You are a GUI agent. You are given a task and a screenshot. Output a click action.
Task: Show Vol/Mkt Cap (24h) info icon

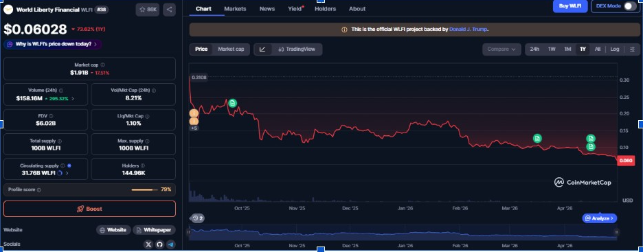pyautogui.click(x=154, y=91)
